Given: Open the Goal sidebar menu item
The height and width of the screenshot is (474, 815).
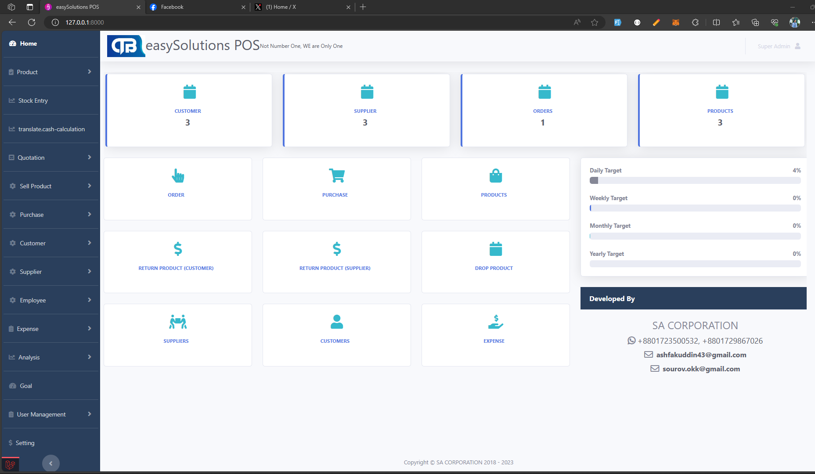Looking at the screenshot, I should [x=26, y=386].
